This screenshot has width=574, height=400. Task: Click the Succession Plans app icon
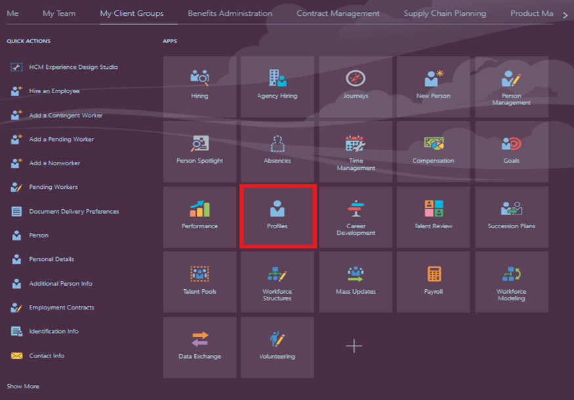(511, 209)
